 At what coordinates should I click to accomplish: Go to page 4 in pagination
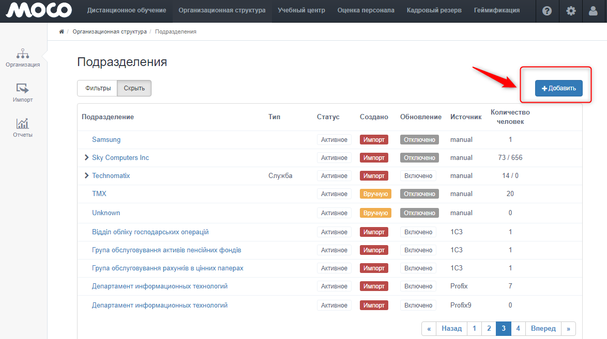(518, 329)
